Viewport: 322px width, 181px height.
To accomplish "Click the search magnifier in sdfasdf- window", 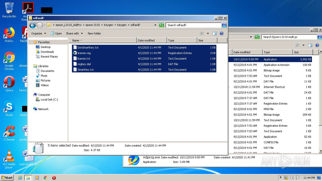I will pos(224,25).
